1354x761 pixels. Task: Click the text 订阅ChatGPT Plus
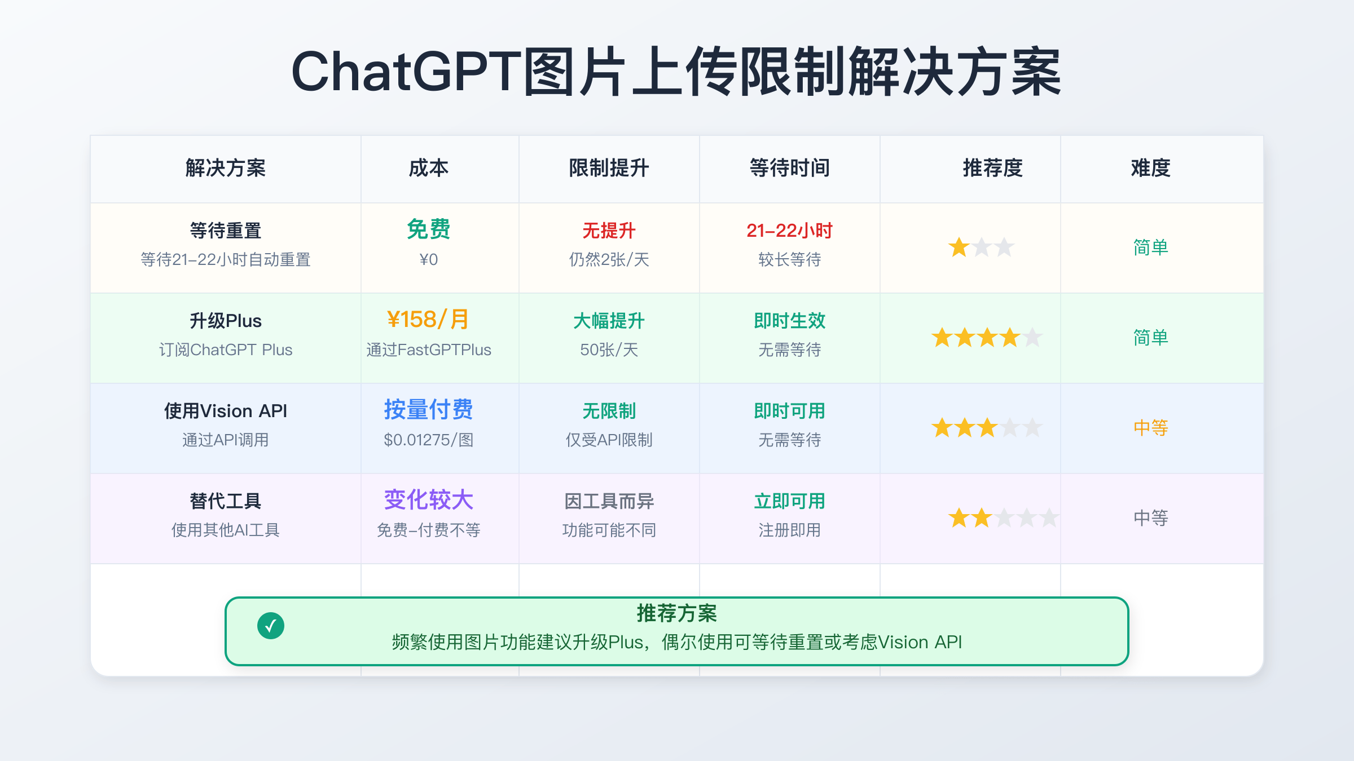[x=226, y=349]
